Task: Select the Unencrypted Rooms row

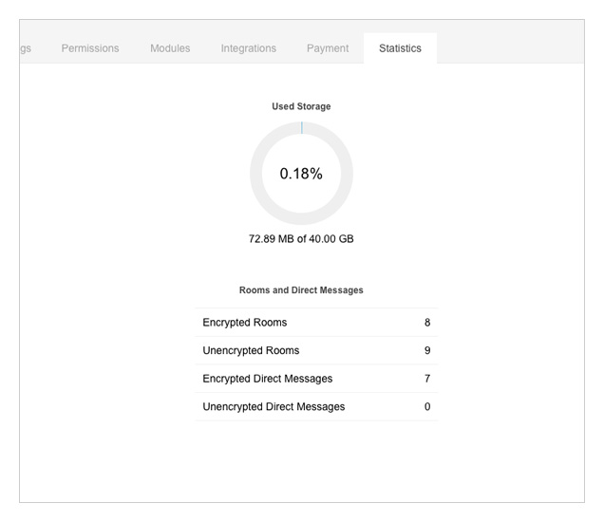Action: point(316,350)
